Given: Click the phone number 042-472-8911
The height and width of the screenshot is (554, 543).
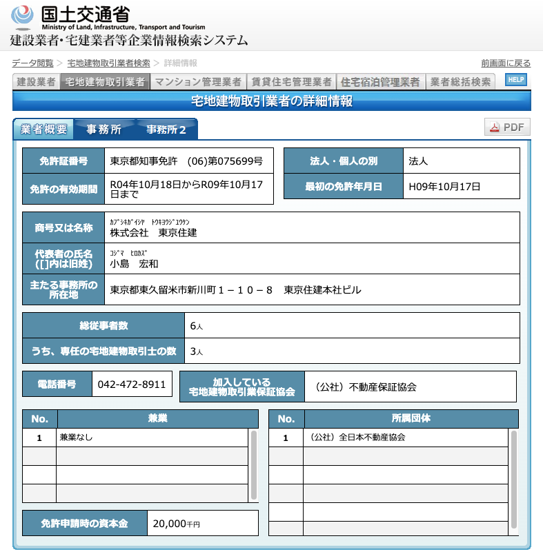Looking at the screenshot, I should (x=132, y=384).
